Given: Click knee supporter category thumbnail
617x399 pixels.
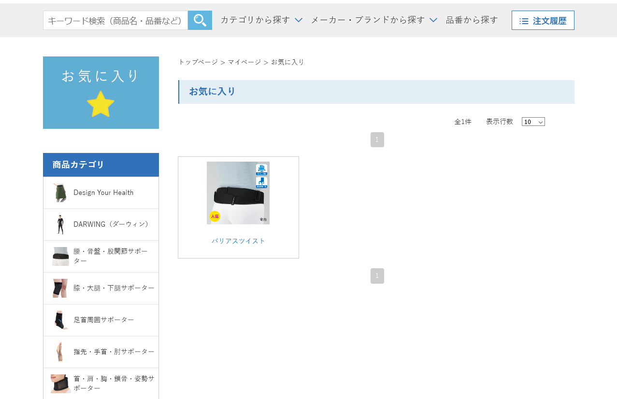Looking at the screenshot, I should tap(60, 288).
